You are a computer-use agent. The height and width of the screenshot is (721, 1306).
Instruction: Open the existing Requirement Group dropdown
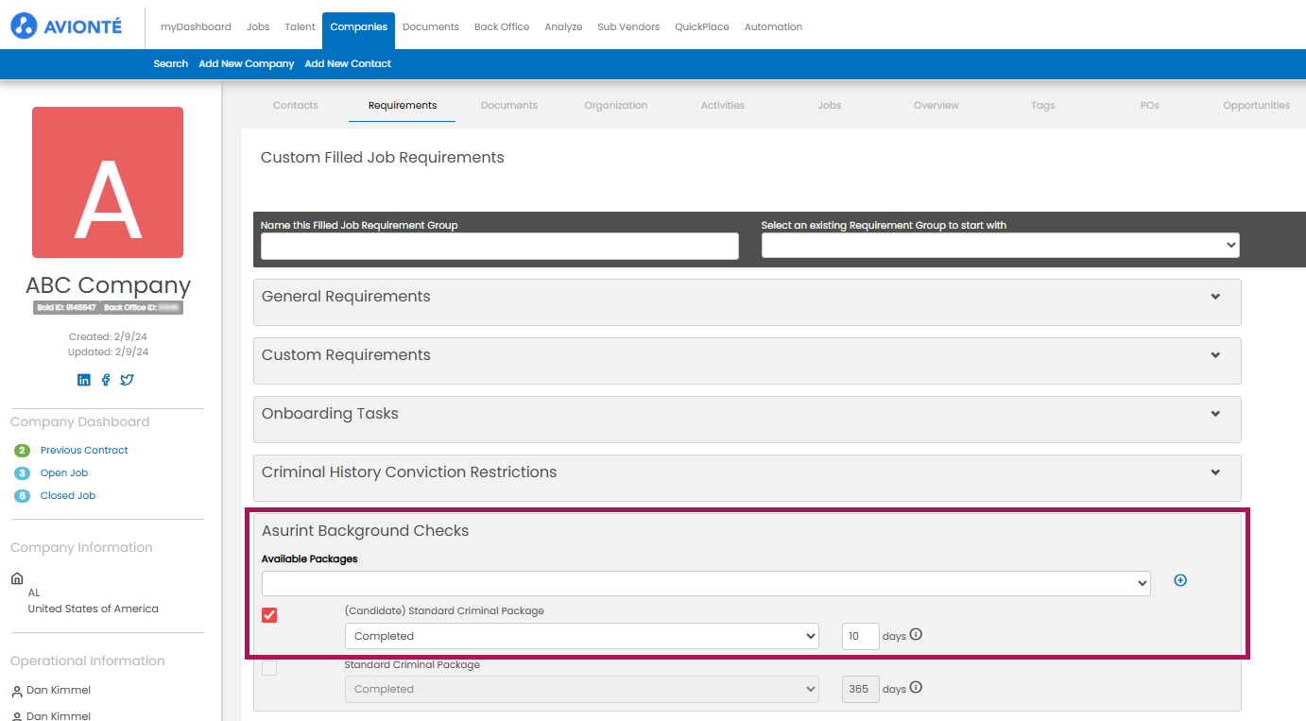click(1000, 246)
